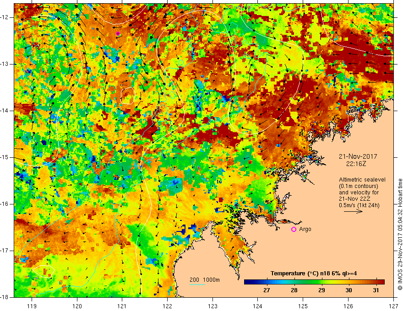Click the colorbar label '28'
The image size is (403, 311).
click(x=294, y=290)
